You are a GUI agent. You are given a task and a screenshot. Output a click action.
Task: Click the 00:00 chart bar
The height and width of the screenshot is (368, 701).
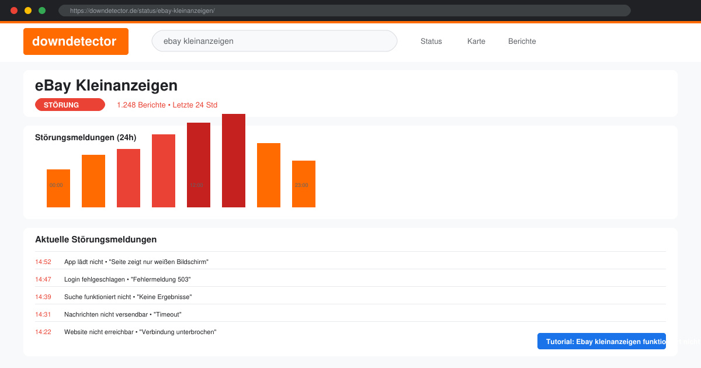coord(58,188)
